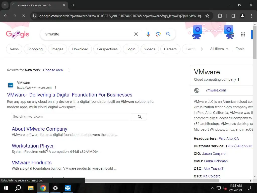
Task: Select the Login filter chip
Action: [131, 49]
